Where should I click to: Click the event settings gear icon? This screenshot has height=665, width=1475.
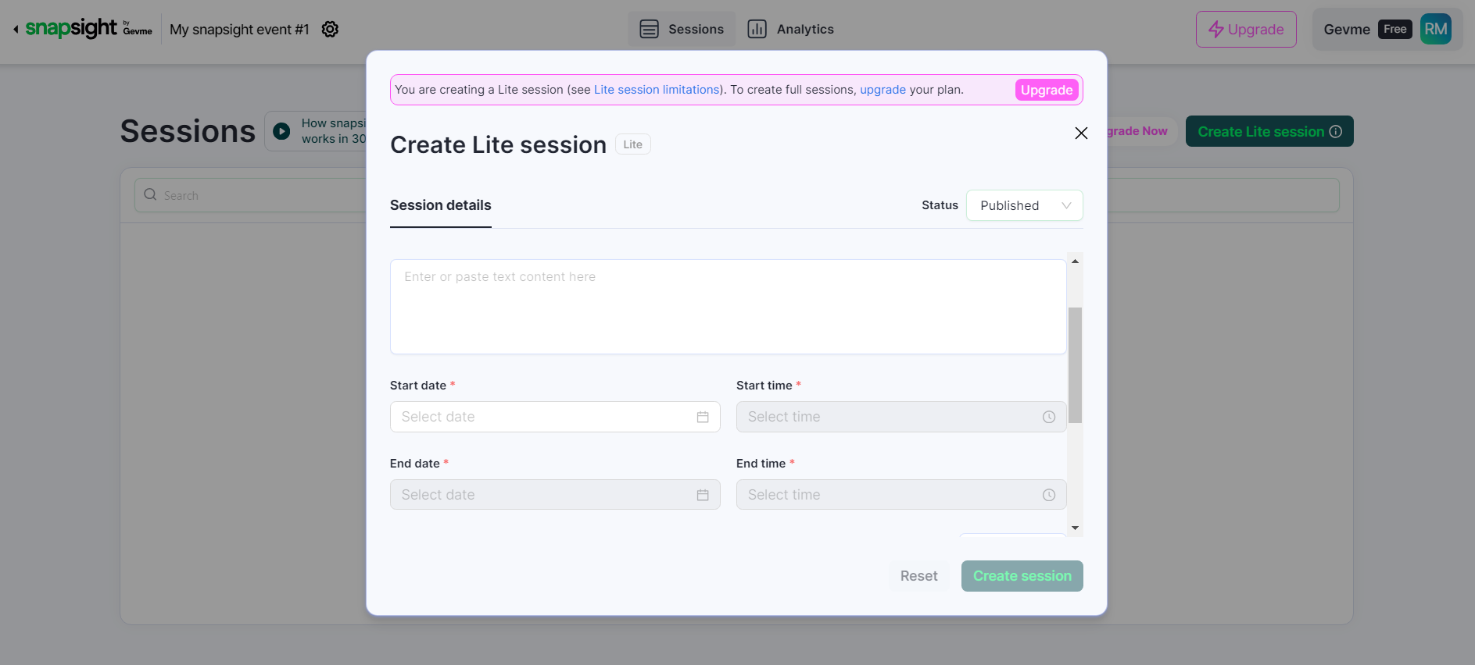330,30
